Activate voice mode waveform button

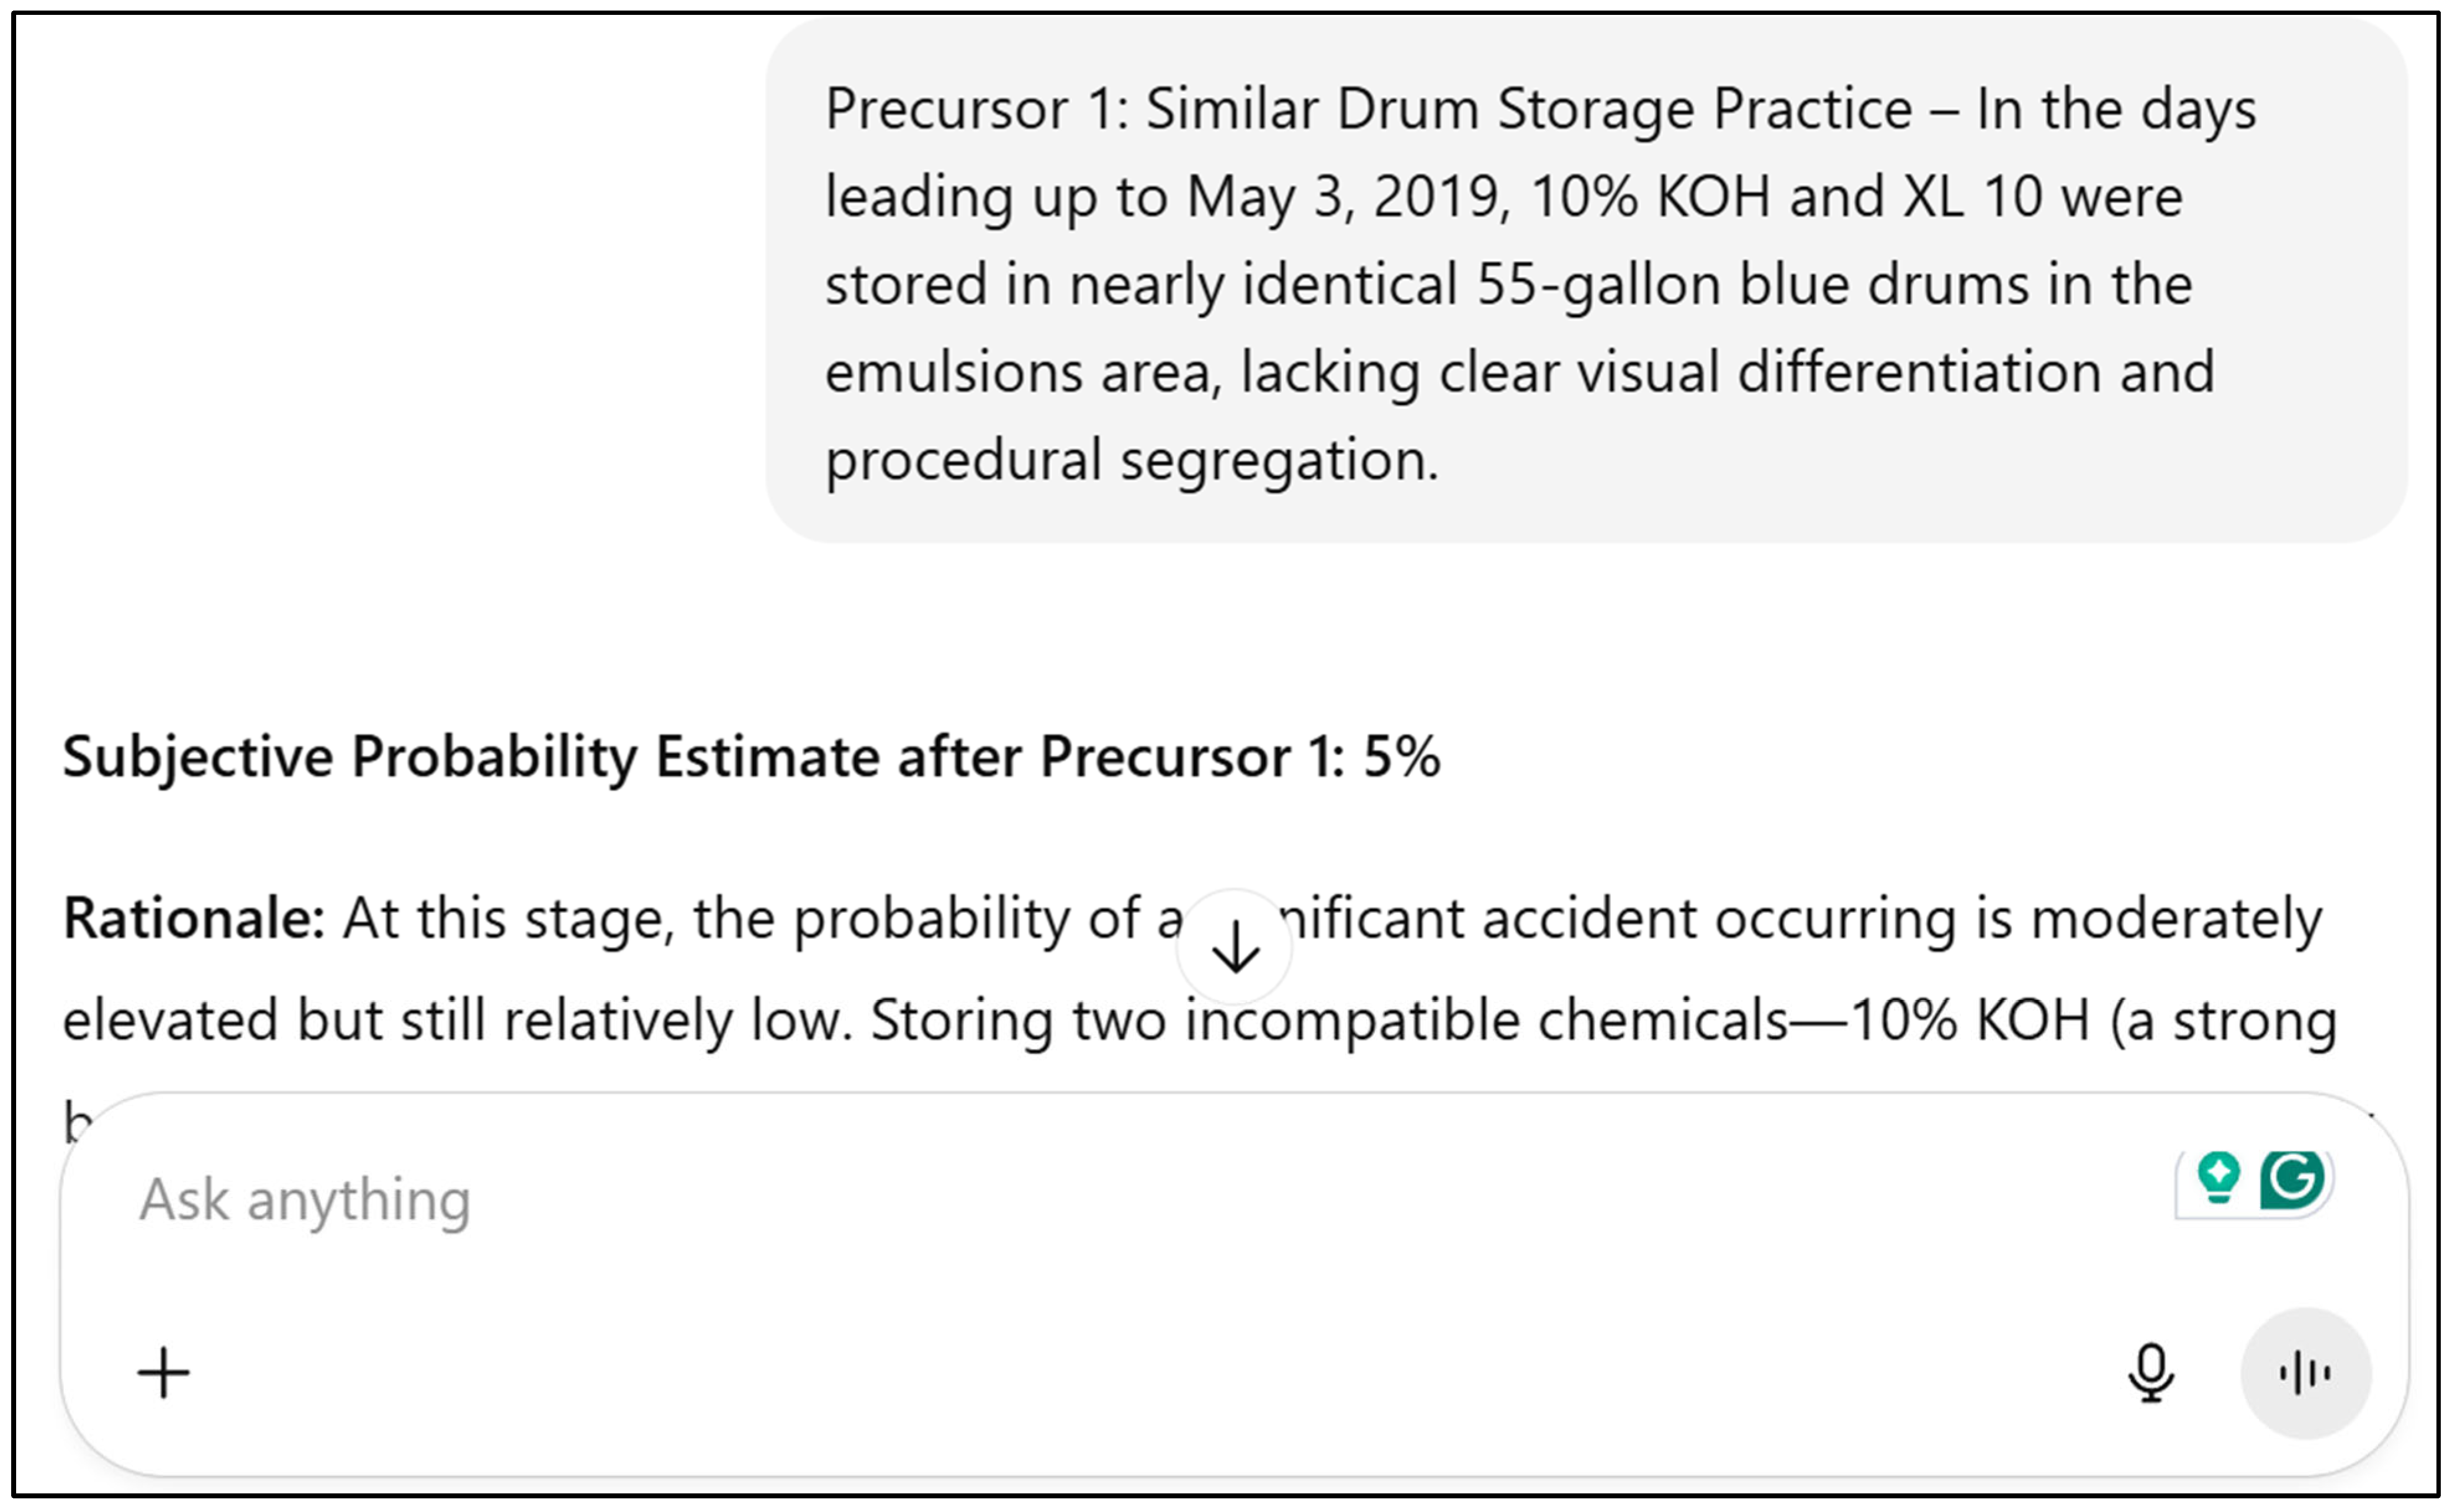click(x=2305, y=1372)
